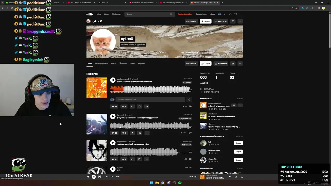331x186 pixels.
Task: Open the Para artistas link
Action: (x=201, y=14)
